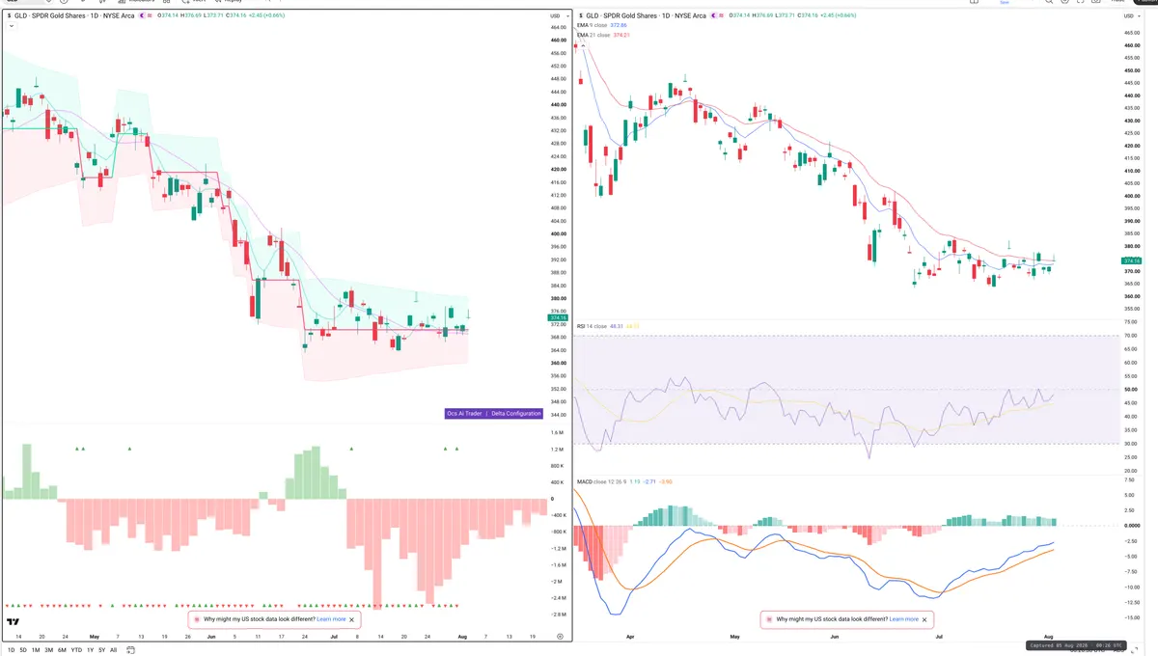1158x656 pixels.
Task: Click the approximate-data icon in right chart title
Action: click(722, 15)
